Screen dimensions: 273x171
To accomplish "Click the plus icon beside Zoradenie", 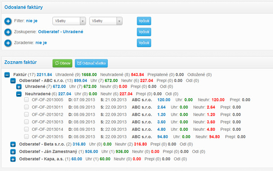I will tap(8, 43).
